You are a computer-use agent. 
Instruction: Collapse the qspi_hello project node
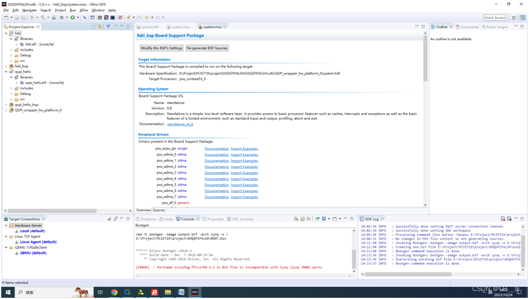point(6,72)
